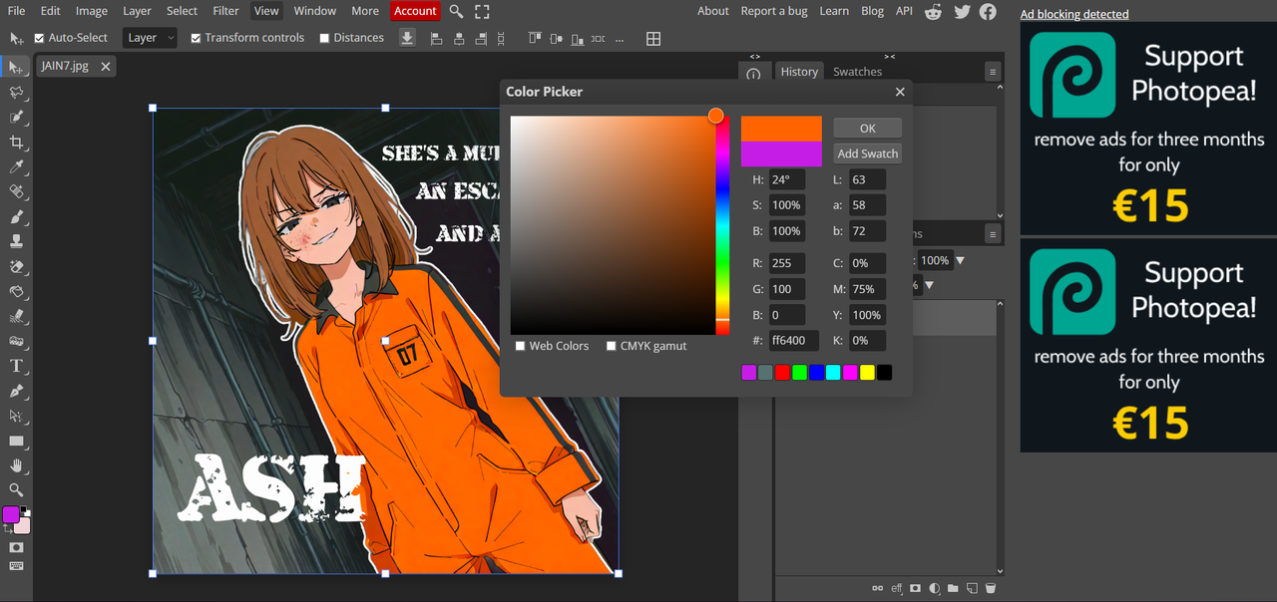1277x602 pixels.
Task: Select the Paint Bucket tool
Action: (x=16, y=291)
